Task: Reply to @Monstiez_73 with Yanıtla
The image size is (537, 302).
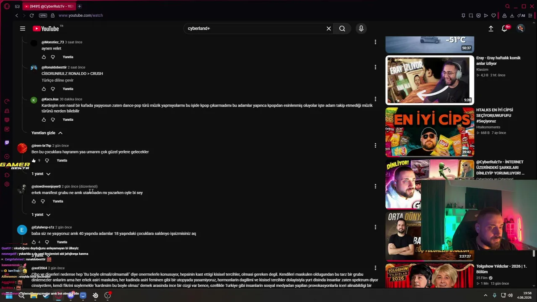Action: (68, 57)
